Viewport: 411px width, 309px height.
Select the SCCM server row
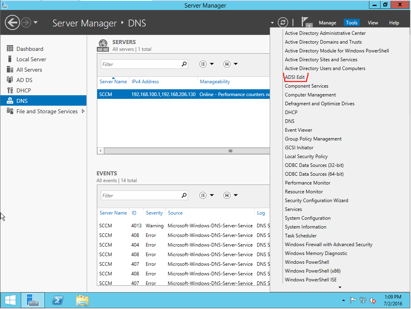click(183, 94)
